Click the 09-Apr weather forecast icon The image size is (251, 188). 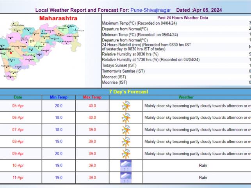pos(126,154)
